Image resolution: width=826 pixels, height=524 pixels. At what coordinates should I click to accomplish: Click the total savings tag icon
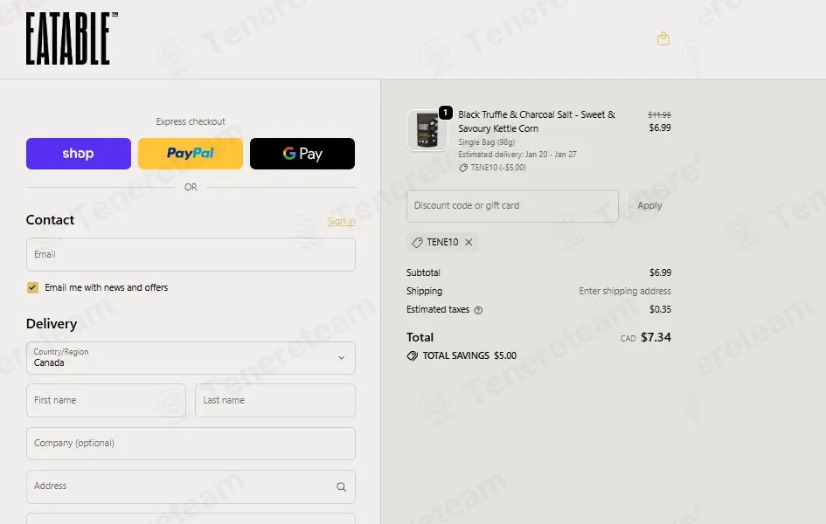point(412,355)
